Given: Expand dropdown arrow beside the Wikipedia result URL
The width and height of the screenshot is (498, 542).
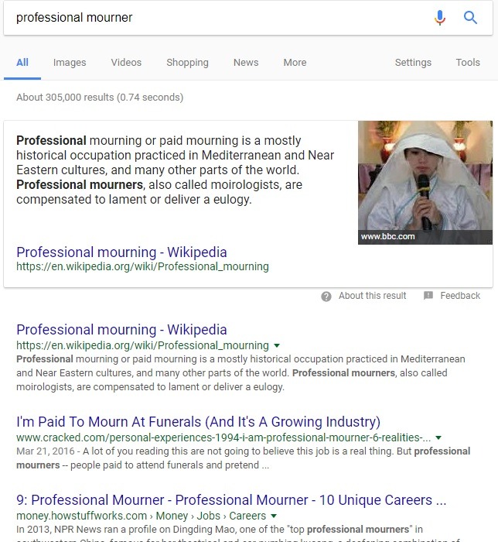Looking at the screenshot, I should 276,345.
